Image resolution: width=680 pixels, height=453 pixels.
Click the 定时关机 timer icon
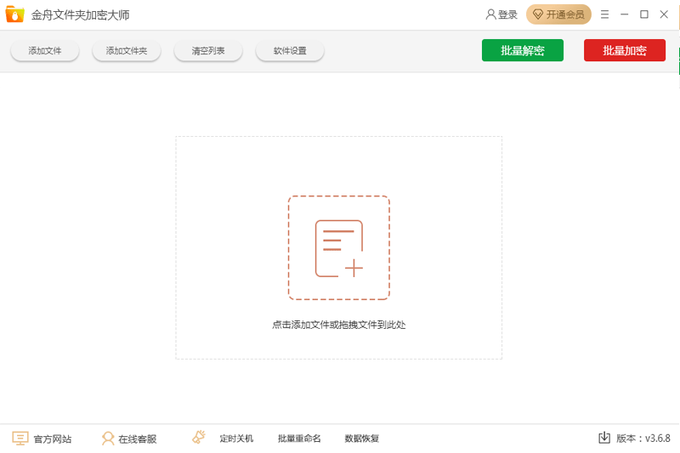click(199, 438)
